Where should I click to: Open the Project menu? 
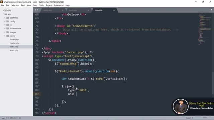pyautogui.click(x=49, y=5)
